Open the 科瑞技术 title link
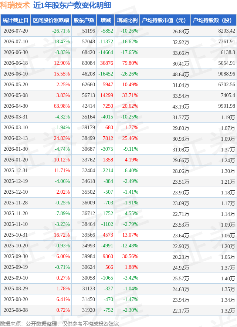The height and width of the screenshot is (327, 237). 15,5
